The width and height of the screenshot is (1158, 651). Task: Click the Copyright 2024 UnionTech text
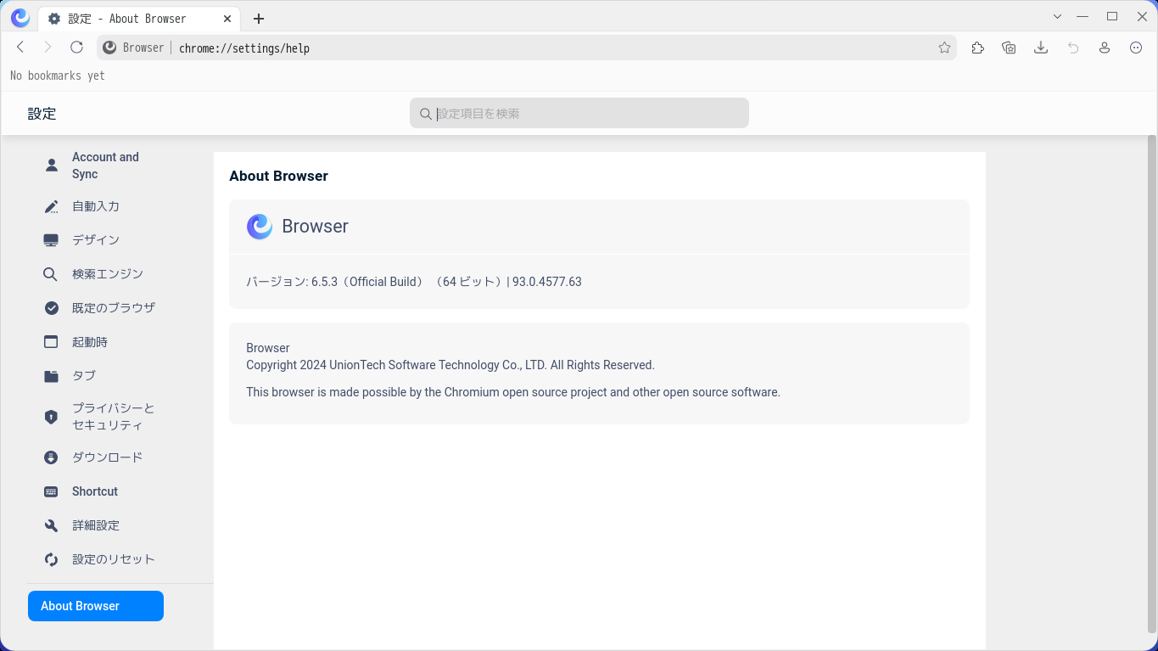point(450,365)
